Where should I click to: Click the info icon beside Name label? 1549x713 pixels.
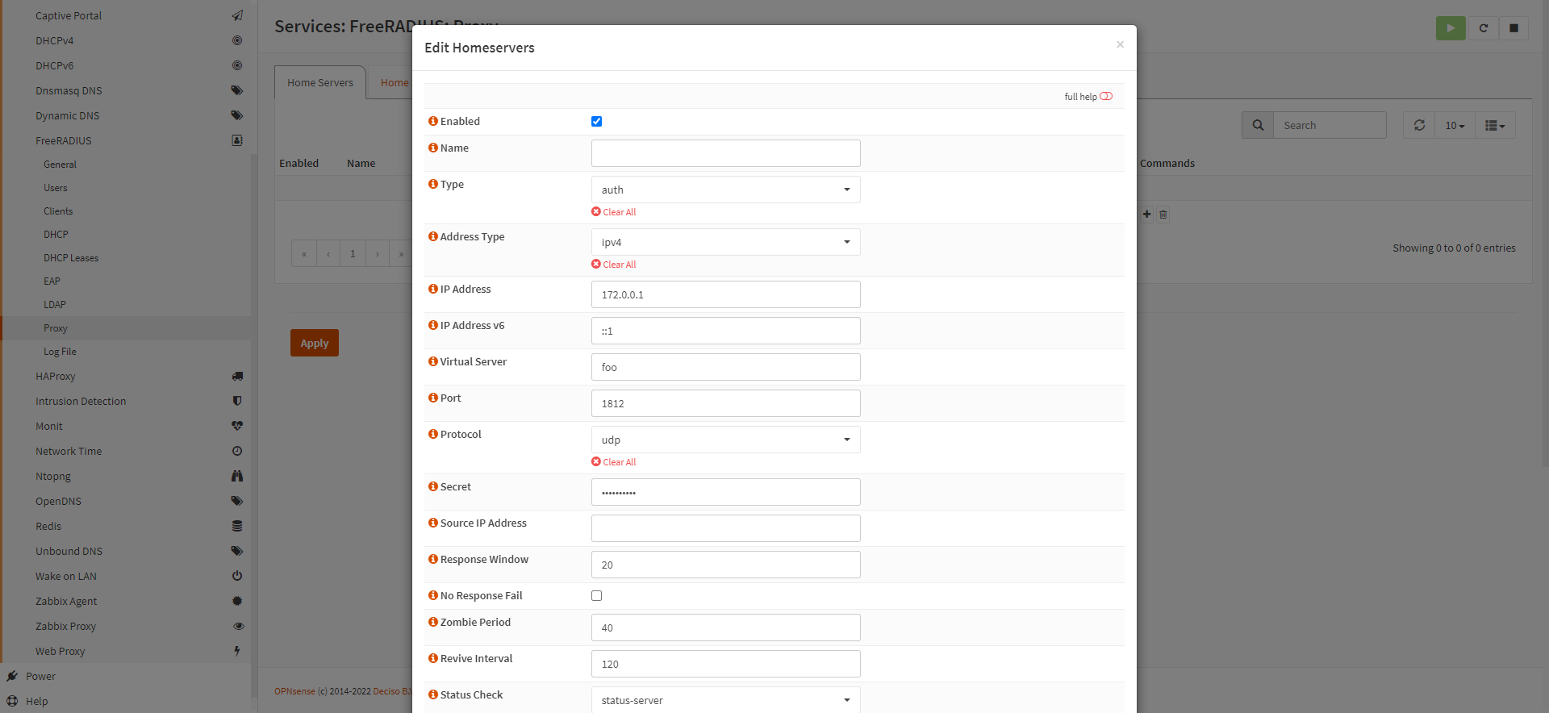click(433, 148)
